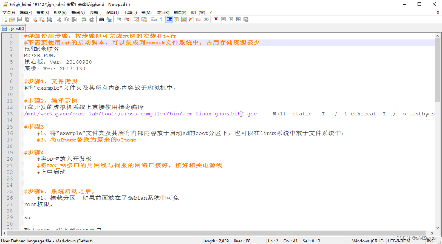The height and width of the screenshot is (244, 442).
Task: Click the vertical scrollbar up arrow
Action: pos(437,36)
